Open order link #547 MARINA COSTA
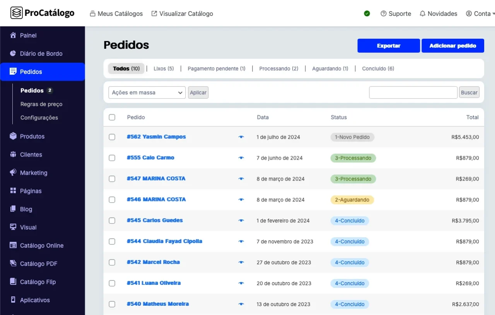 click(x=156, y=179)
